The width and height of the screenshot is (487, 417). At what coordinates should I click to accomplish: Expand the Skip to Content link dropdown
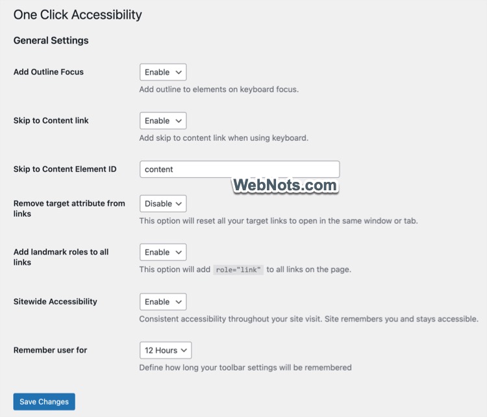click(163, 121)
